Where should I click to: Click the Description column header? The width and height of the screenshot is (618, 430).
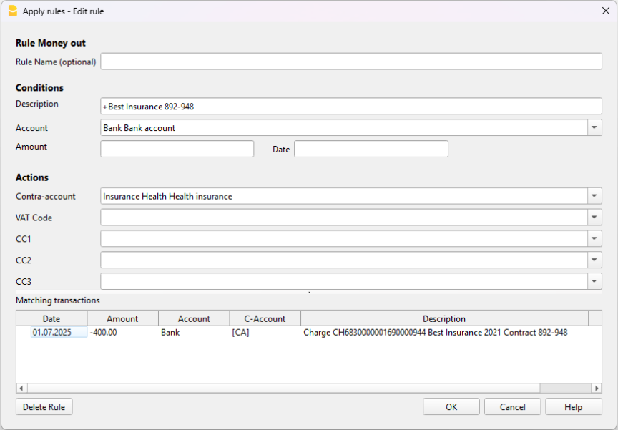click(x=443, y=318)
